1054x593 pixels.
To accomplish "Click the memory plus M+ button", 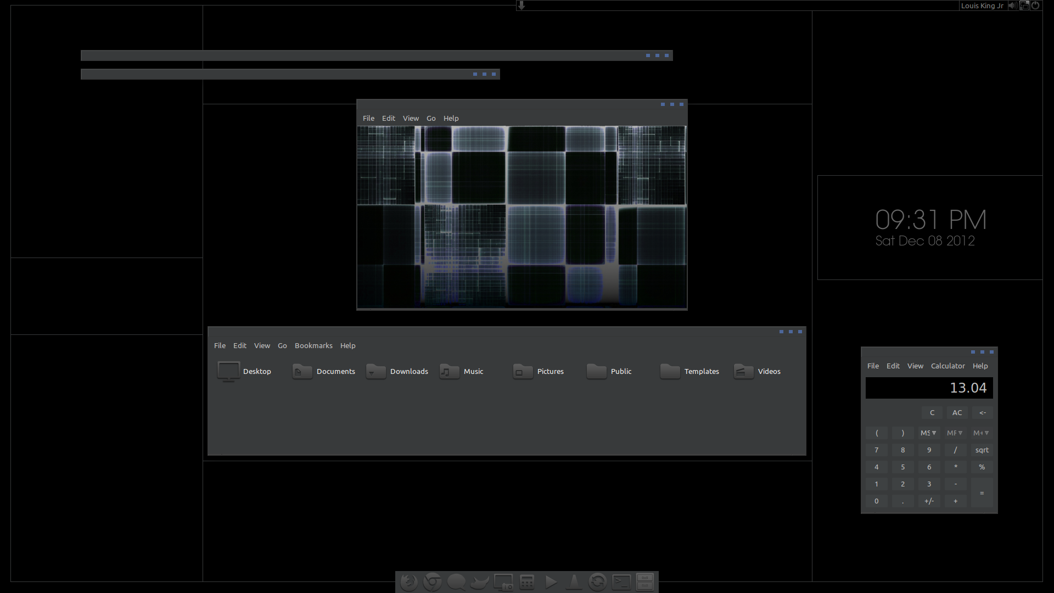I will coord(982,432).
